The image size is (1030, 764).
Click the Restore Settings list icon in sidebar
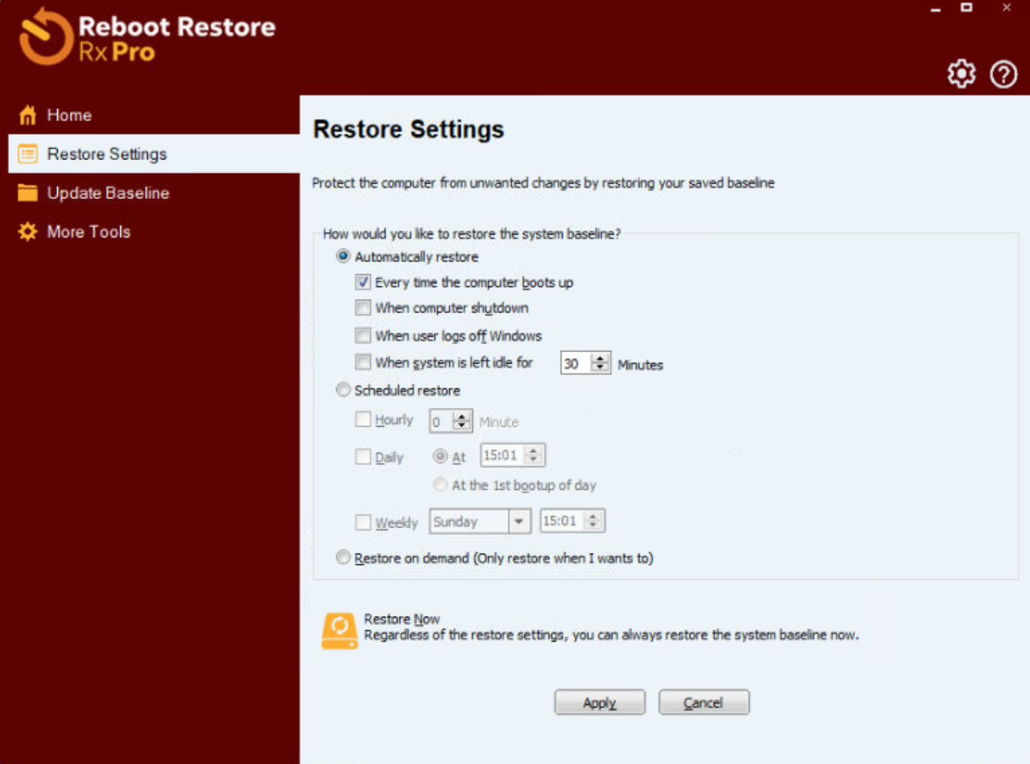(x=28, y=154)
